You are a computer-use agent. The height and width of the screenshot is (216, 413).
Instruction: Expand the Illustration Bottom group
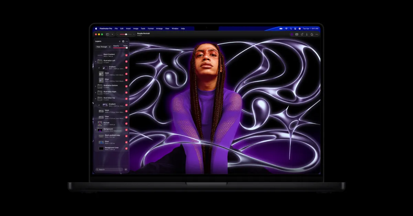coord(96,86)
